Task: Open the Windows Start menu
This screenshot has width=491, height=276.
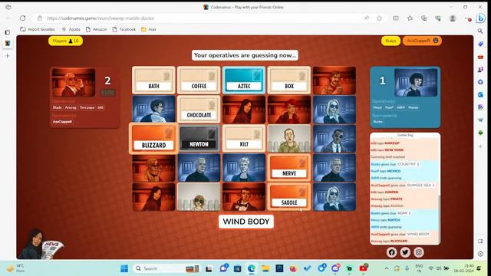Action: pyautogui.click(x=124, y=268)
